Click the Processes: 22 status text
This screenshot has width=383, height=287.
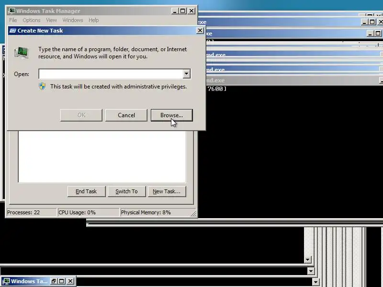(x=23, y=212)
